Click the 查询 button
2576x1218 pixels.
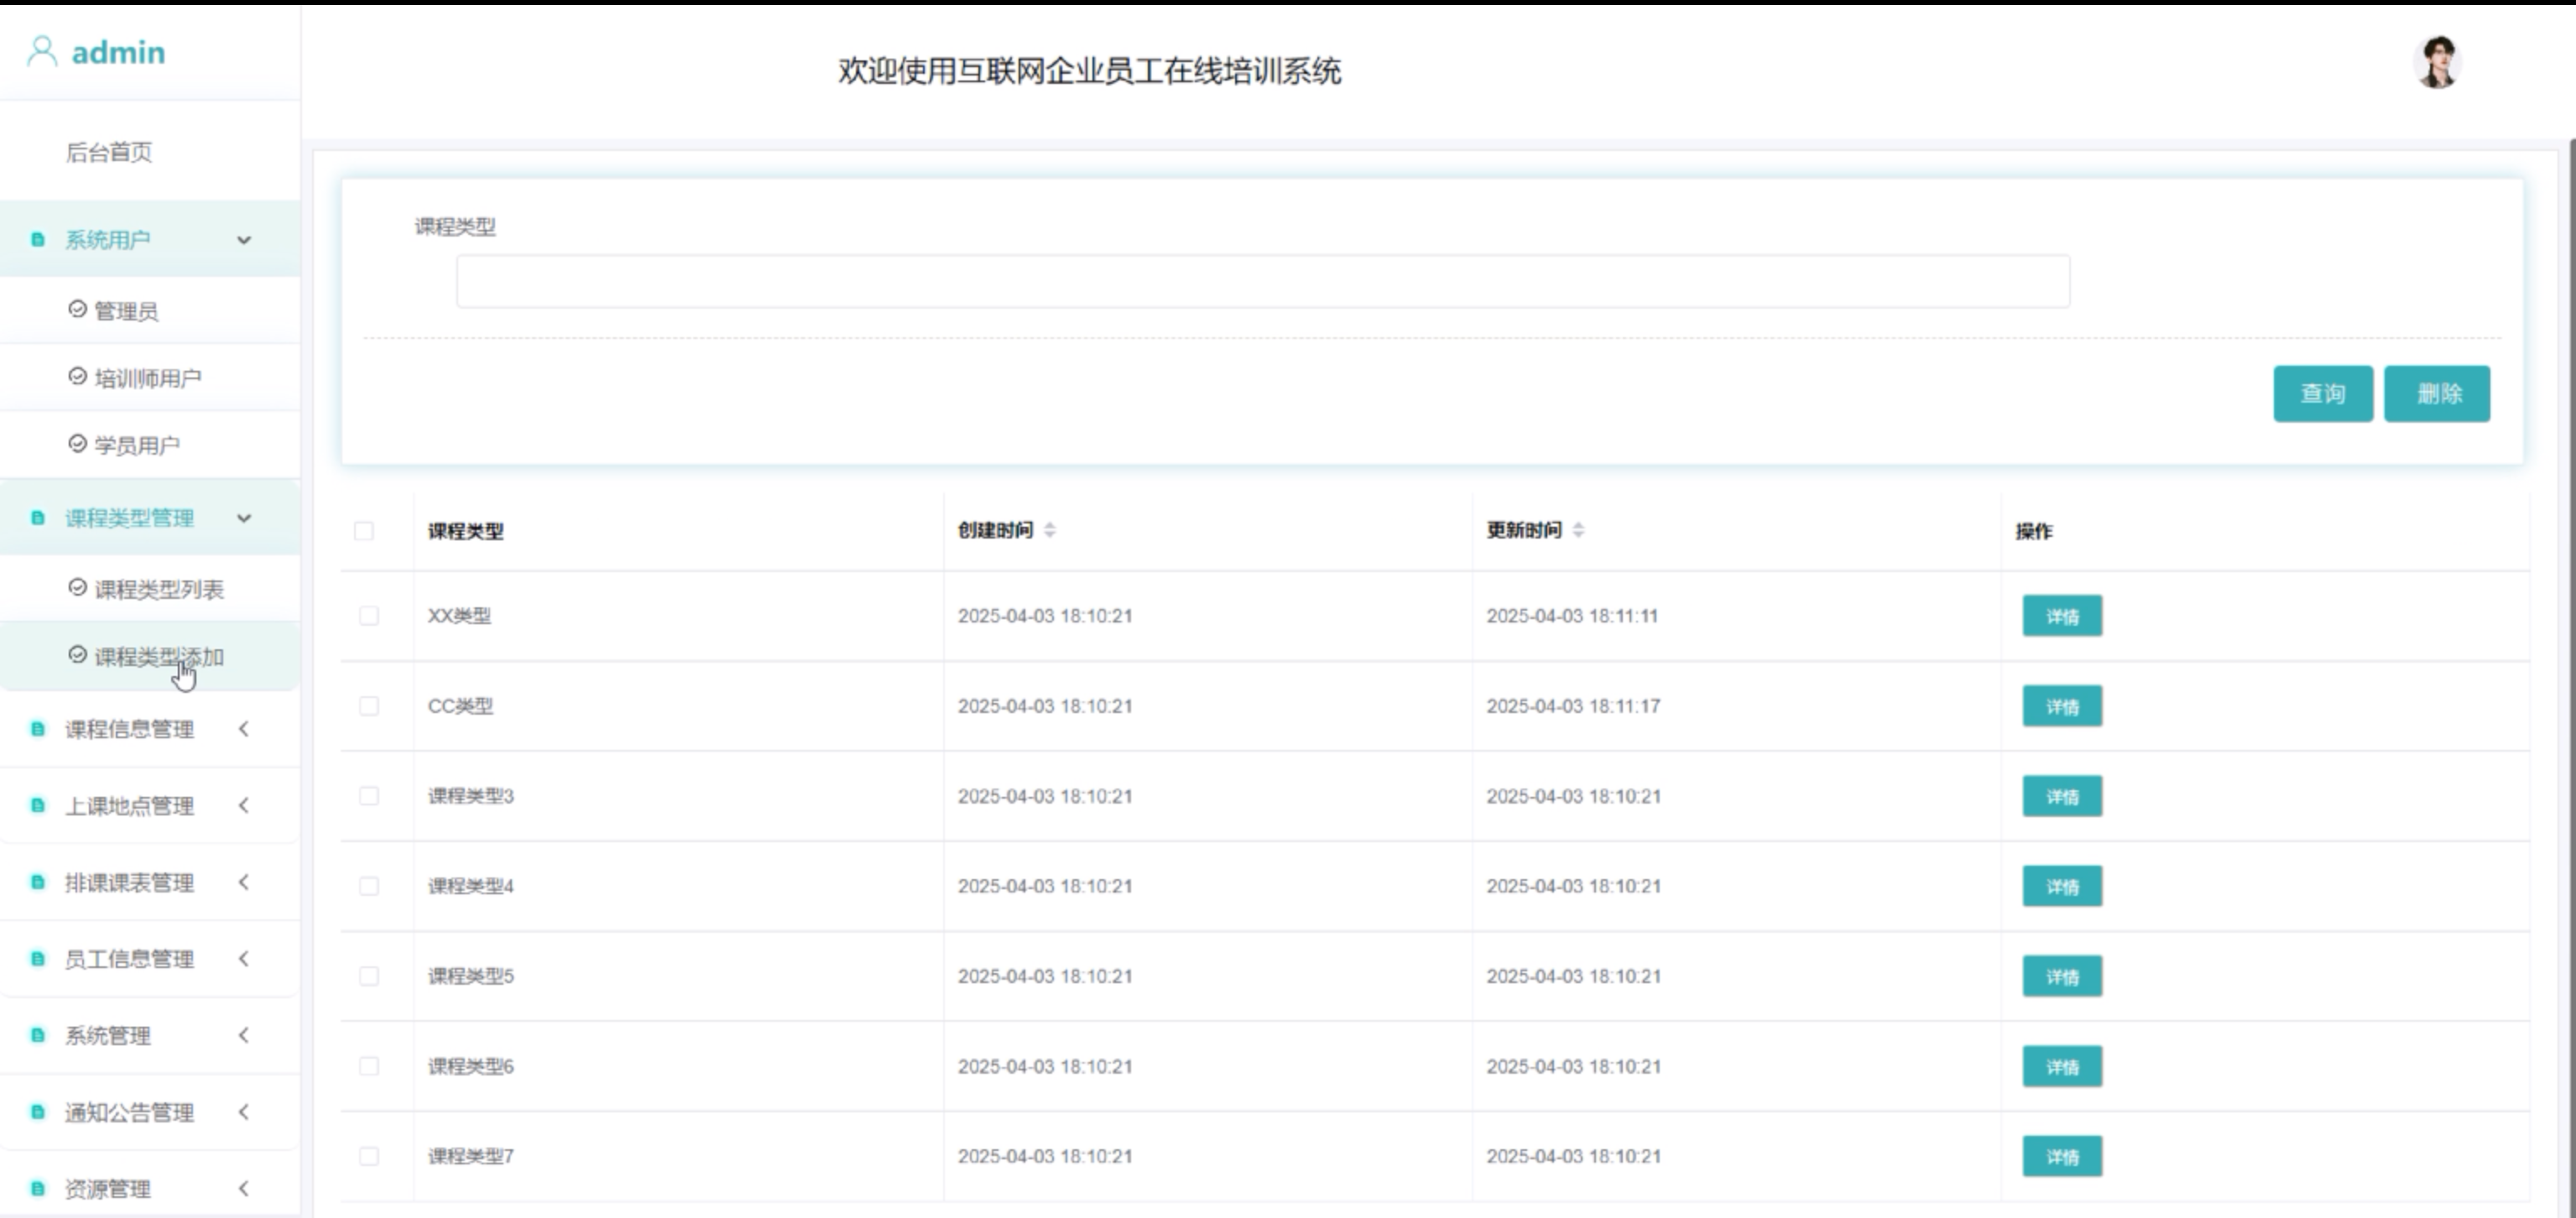[2322, 394]
